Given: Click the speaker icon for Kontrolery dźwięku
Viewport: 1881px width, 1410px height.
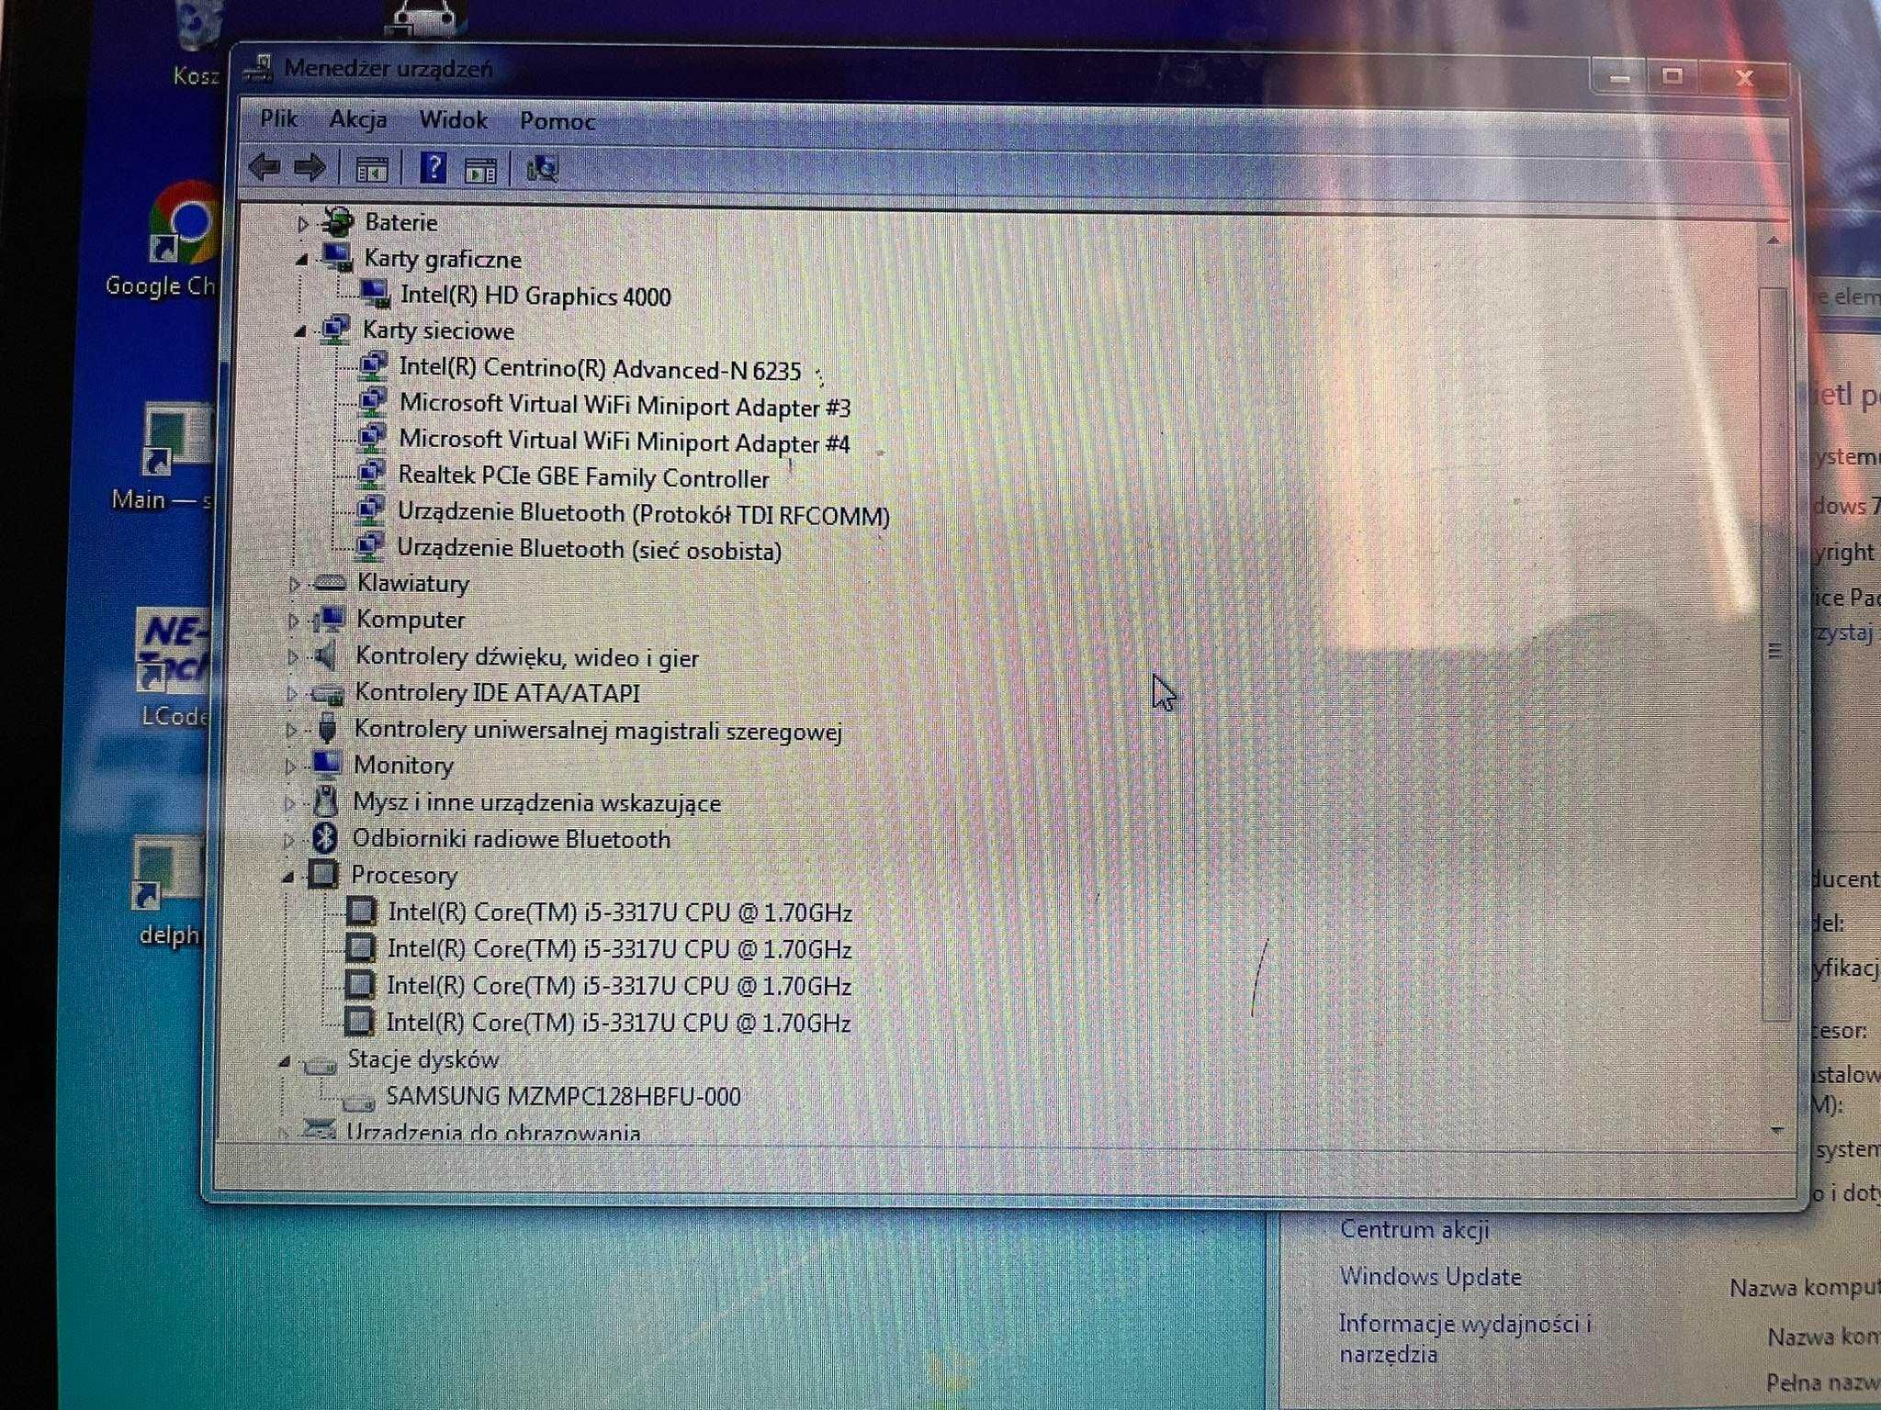Looking at the screenshot, I should 324,655.
